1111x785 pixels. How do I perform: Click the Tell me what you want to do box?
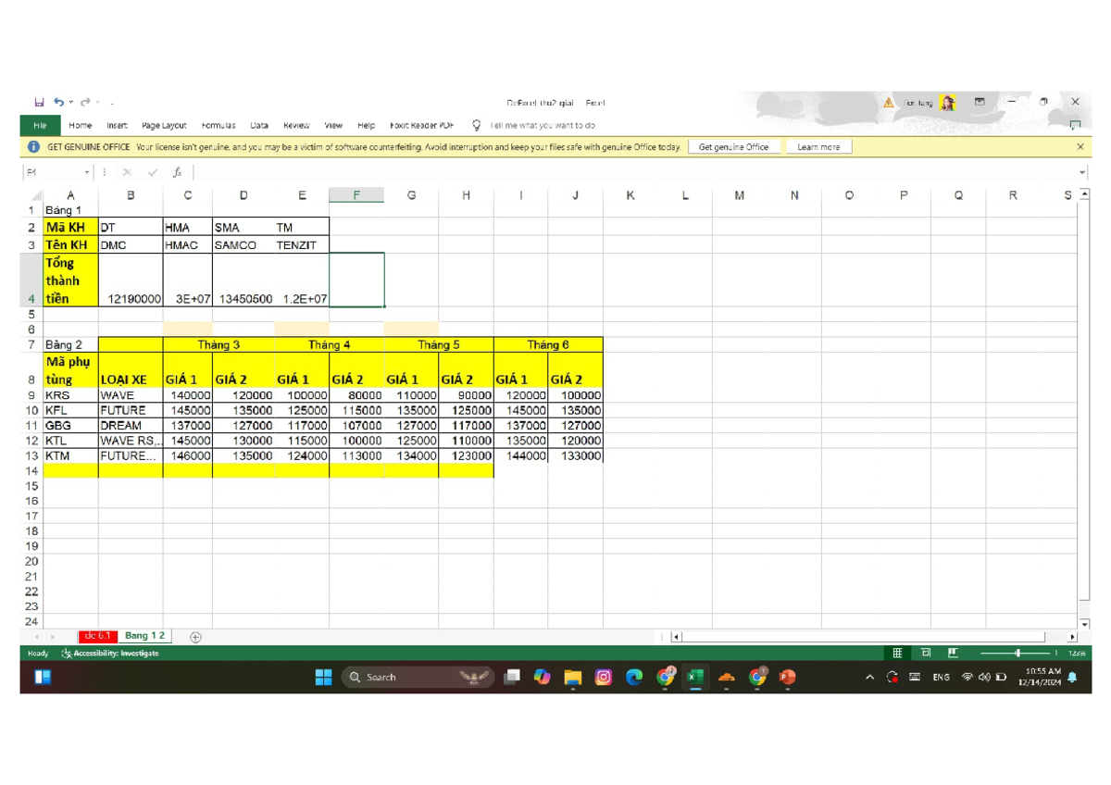[543, 125]
